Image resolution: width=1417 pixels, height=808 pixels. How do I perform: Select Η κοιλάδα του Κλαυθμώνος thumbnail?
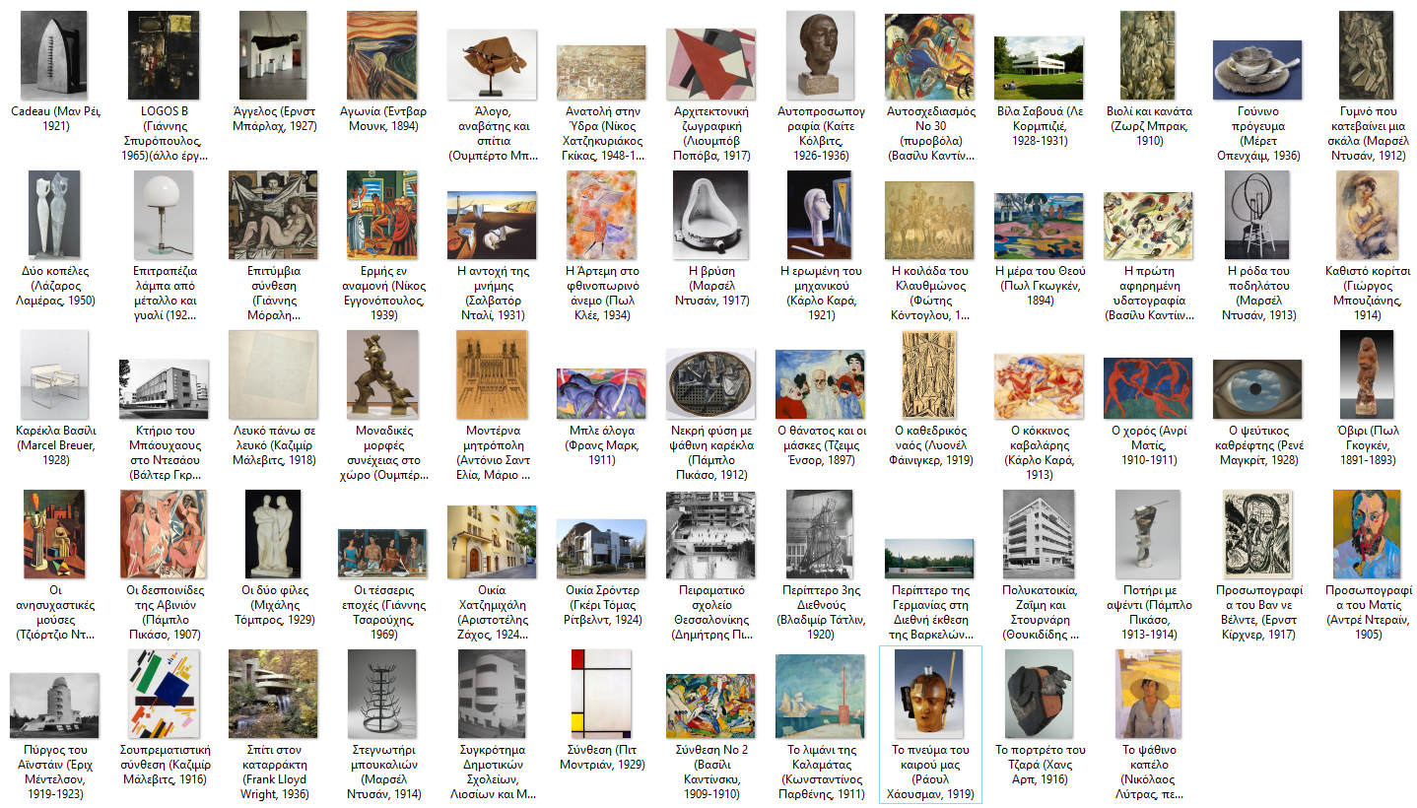pyautogui.click(x=929, y=219)
